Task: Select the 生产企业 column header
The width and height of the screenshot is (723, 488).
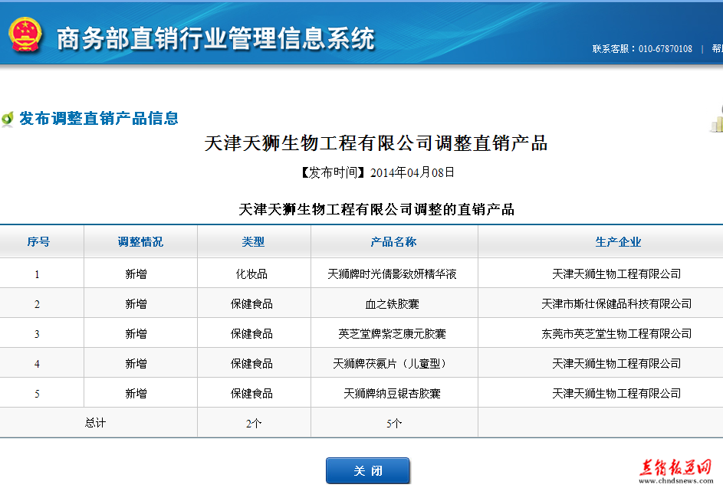Action: [618, 242]
